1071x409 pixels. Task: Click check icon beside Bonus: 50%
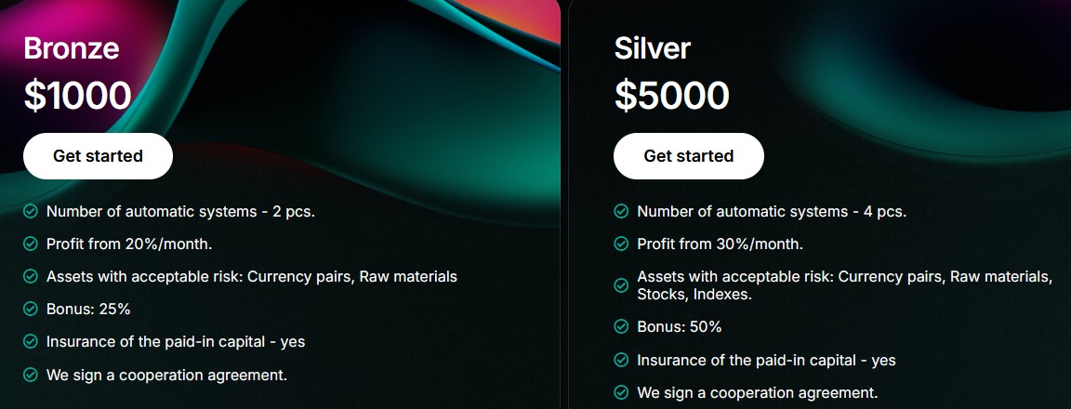621,326
